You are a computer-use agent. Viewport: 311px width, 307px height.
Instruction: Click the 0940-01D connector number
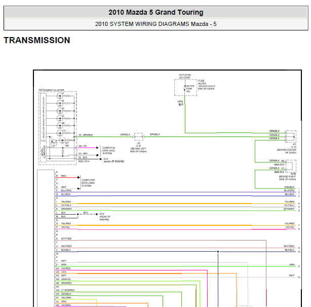279,164
